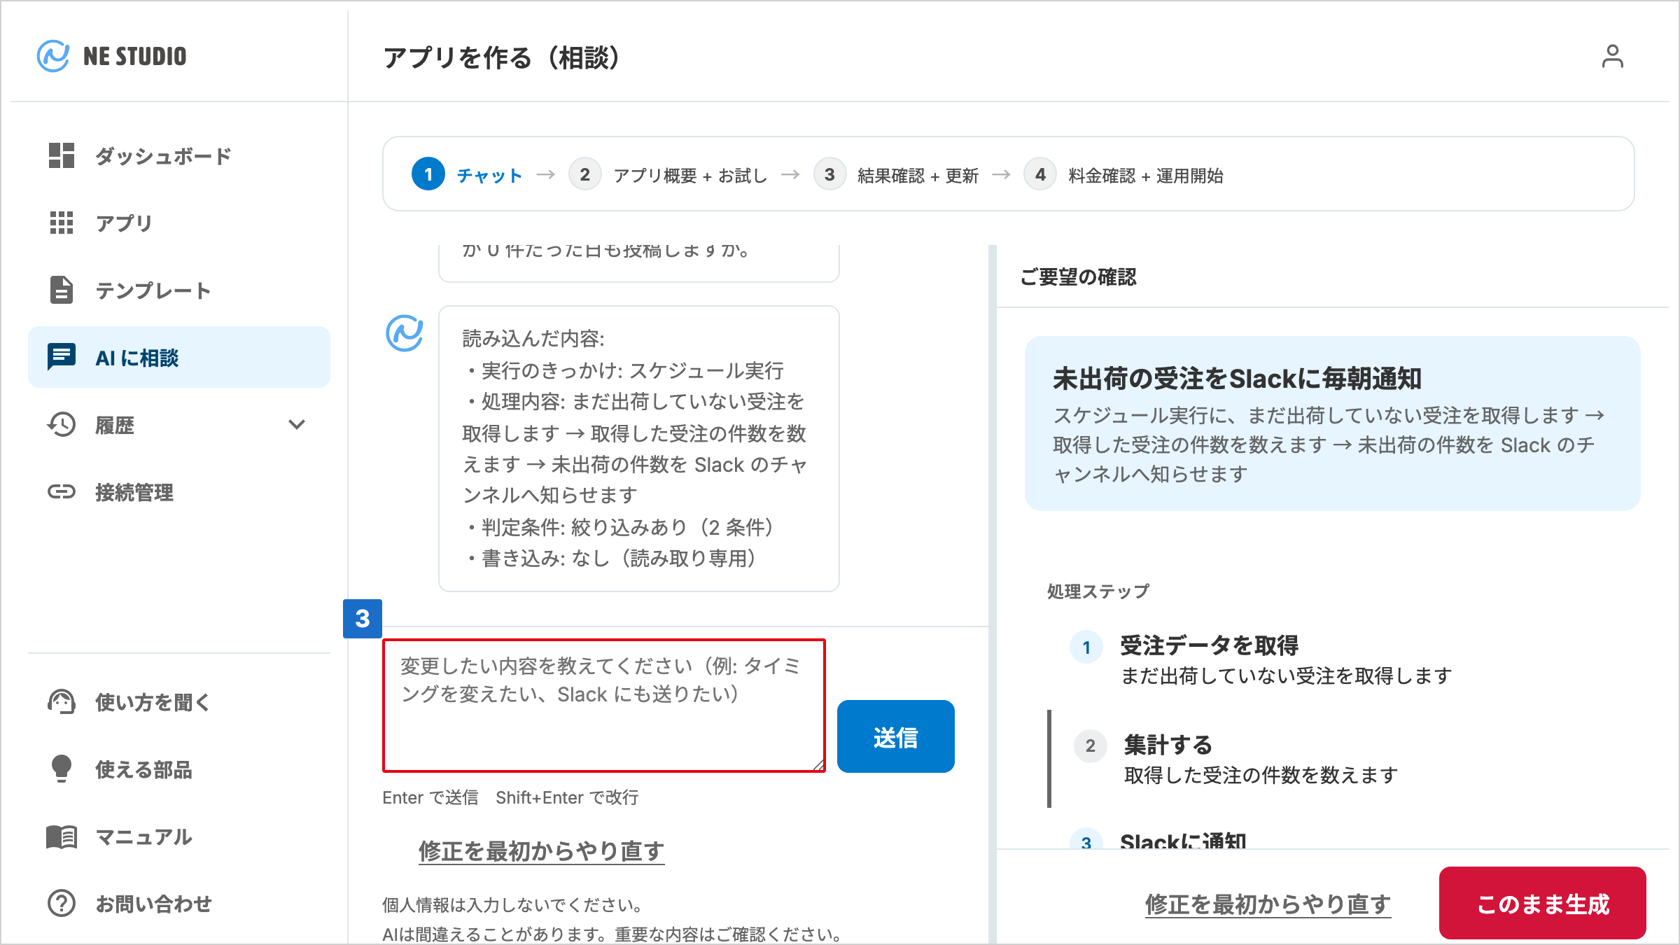Click the 接続管理 link icon
Viewport: 1680px width, 945px height.
click(62, 491)
